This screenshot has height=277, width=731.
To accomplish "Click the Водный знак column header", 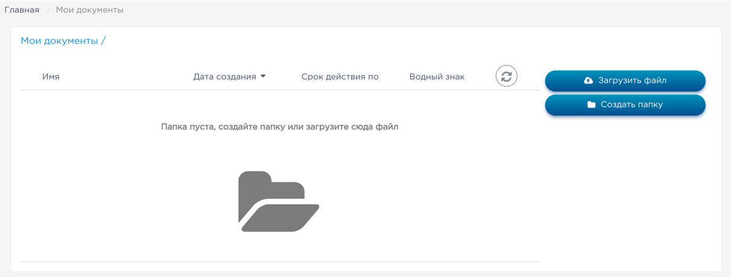I will click(x=437, y=77).
